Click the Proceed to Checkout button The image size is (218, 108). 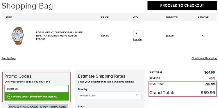point(182,6)
